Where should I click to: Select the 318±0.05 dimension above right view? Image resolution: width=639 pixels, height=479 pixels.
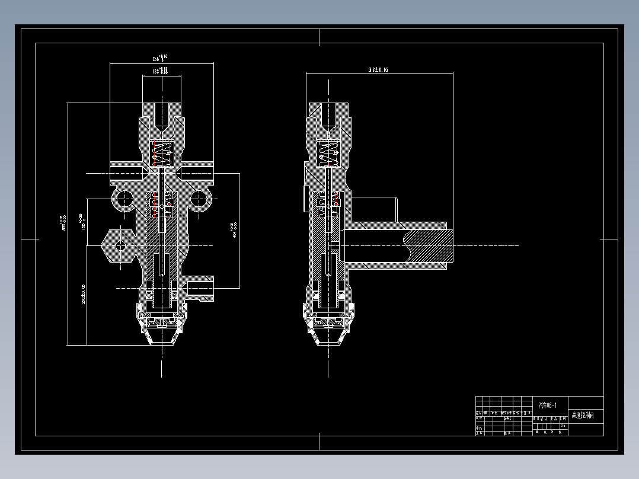(x=378, y=70)
